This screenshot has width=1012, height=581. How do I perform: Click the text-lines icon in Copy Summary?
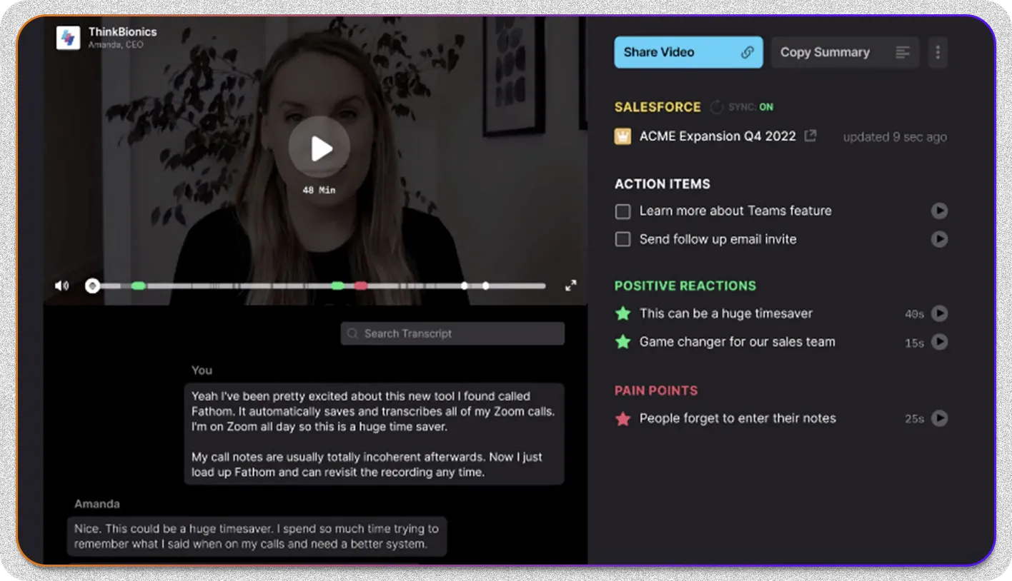point(903,53)
